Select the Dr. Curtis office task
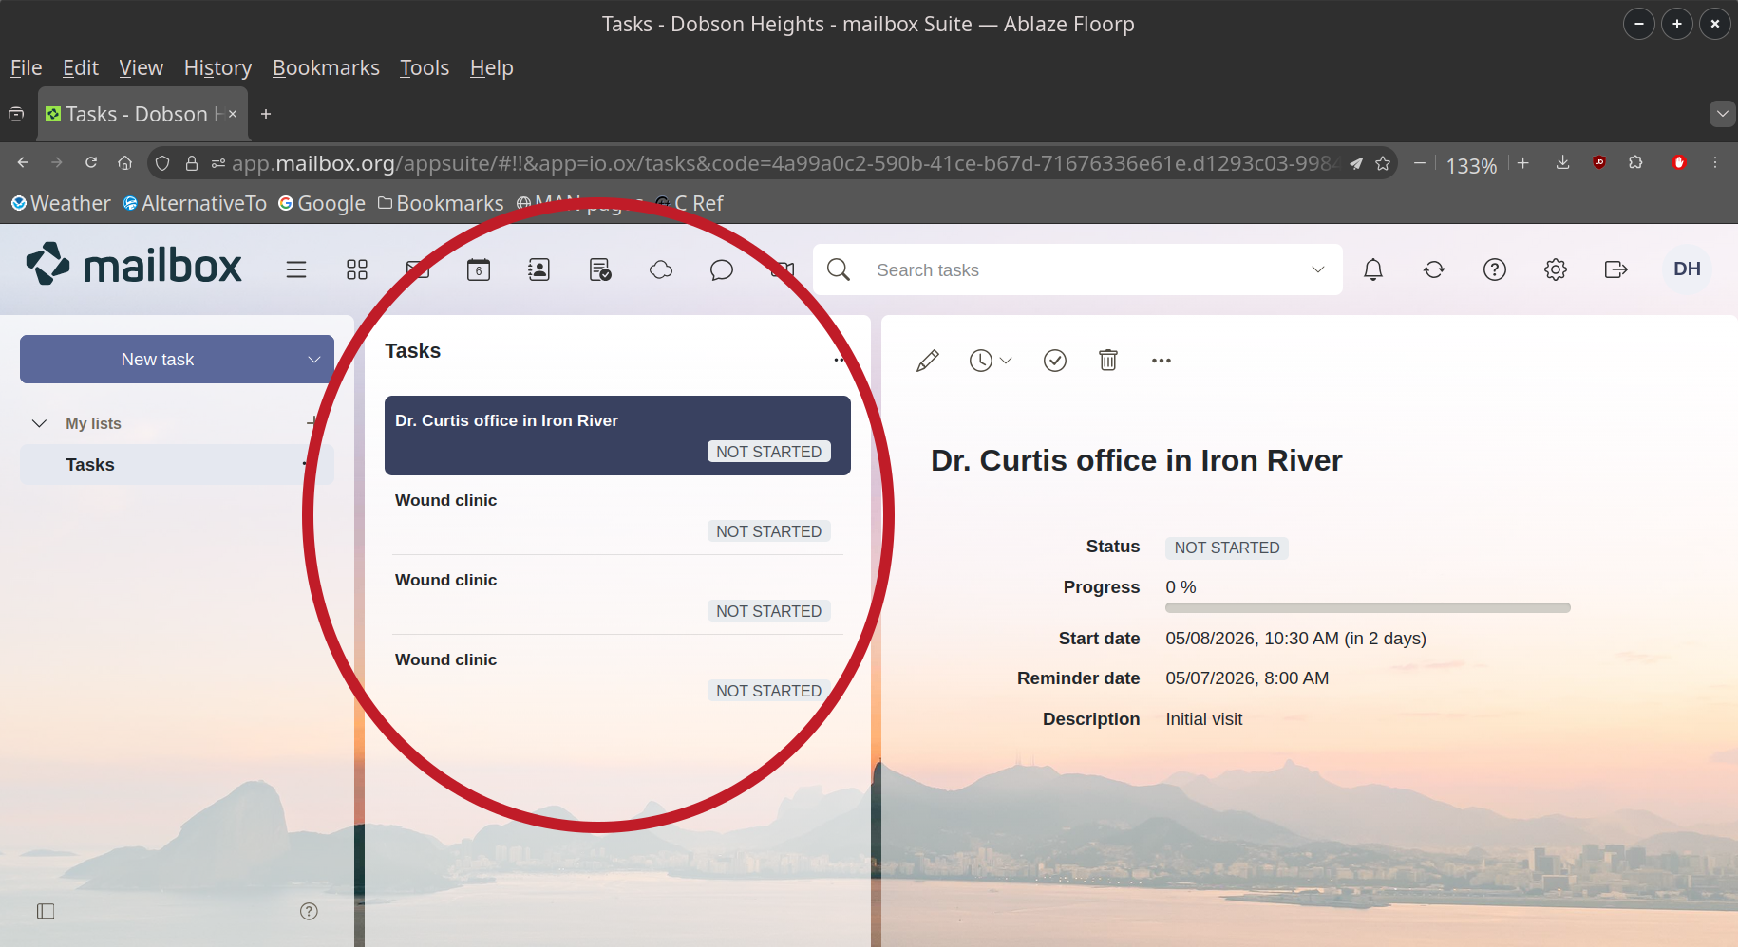The height and width of the screenshot is (947, 1738). tap(617, 436)
